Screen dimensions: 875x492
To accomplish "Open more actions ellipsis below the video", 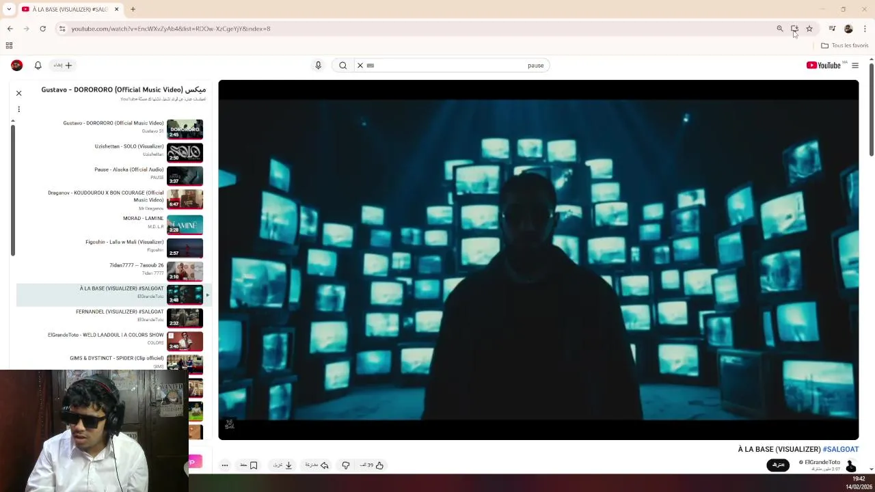I will [224, 465].
